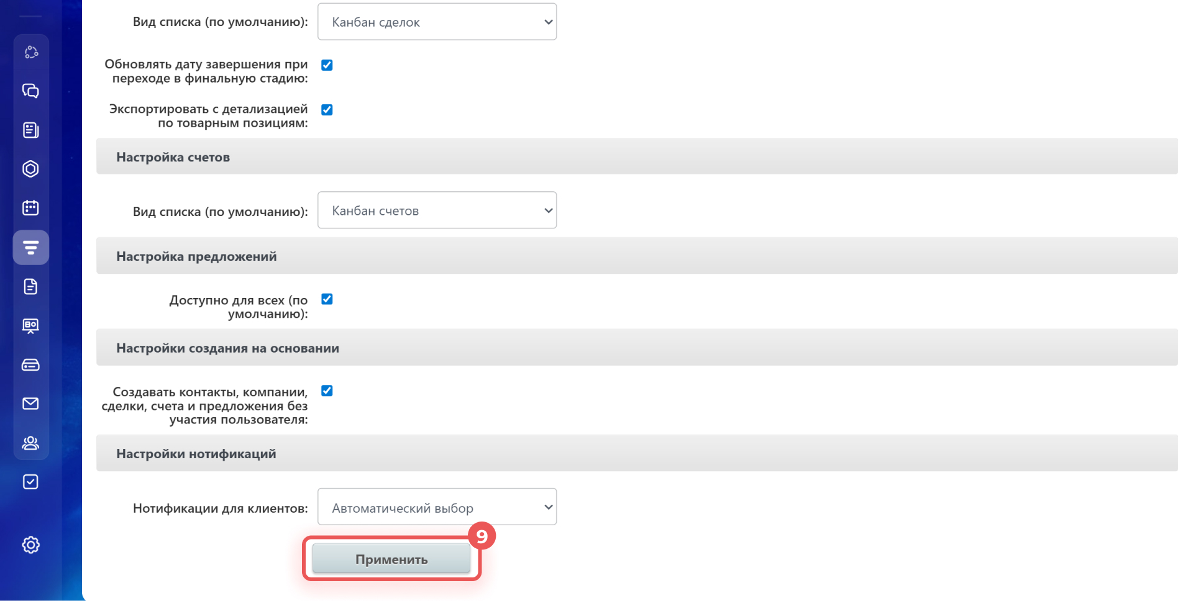Open 'Нотификации для клиентов' dropdown
This screenshot has height=601, width=1178.
tap(437, 507)
